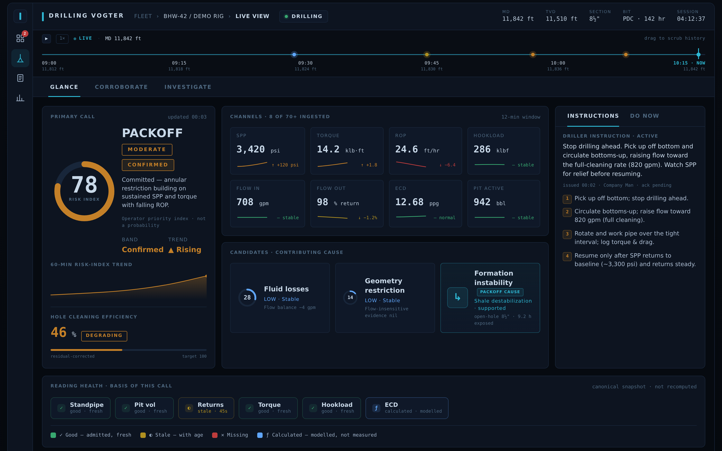
Task: Open dashboard grid icon with notification badge
Action: coord(20,38)
